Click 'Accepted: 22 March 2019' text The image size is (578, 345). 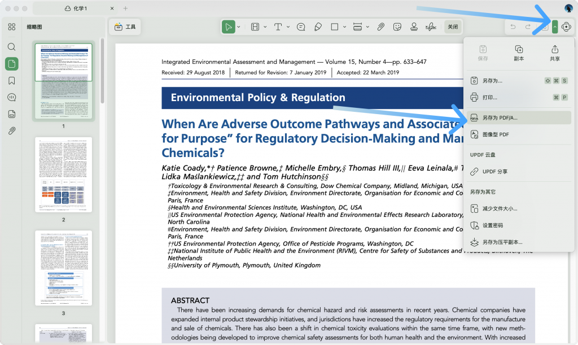368,73
